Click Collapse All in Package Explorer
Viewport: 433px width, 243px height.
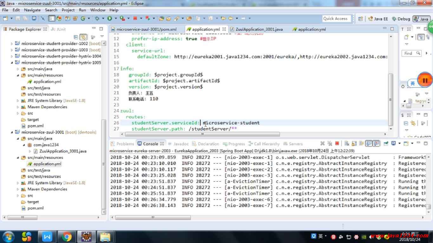point(76,37)
